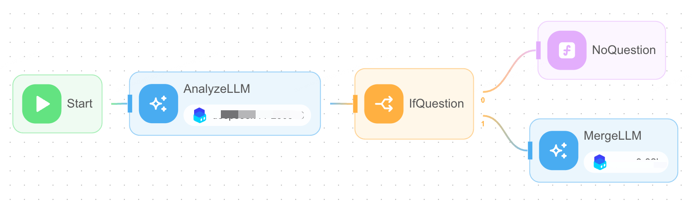This screenshot has width=692, height=208.
Task: Select the AnalyzeLLM node title
Action: point(217,89)
